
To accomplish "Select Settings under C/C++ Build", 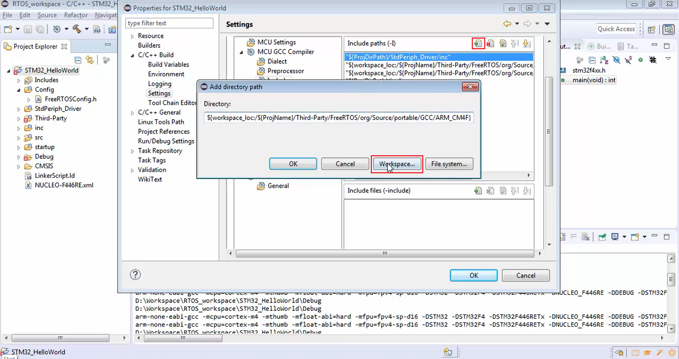I will coord(159,93).
